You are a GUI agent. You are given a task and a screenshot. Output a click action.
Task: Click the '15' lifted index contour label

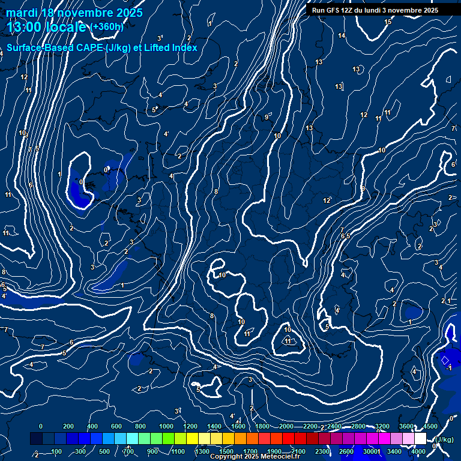(388, 22)
